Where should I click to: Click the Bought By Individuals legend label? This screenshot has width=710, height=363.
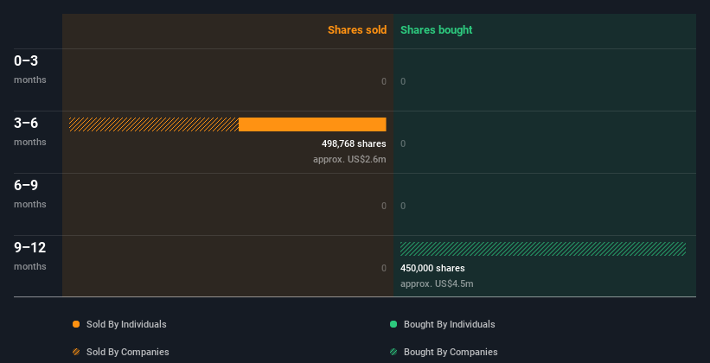click(449, 324)
